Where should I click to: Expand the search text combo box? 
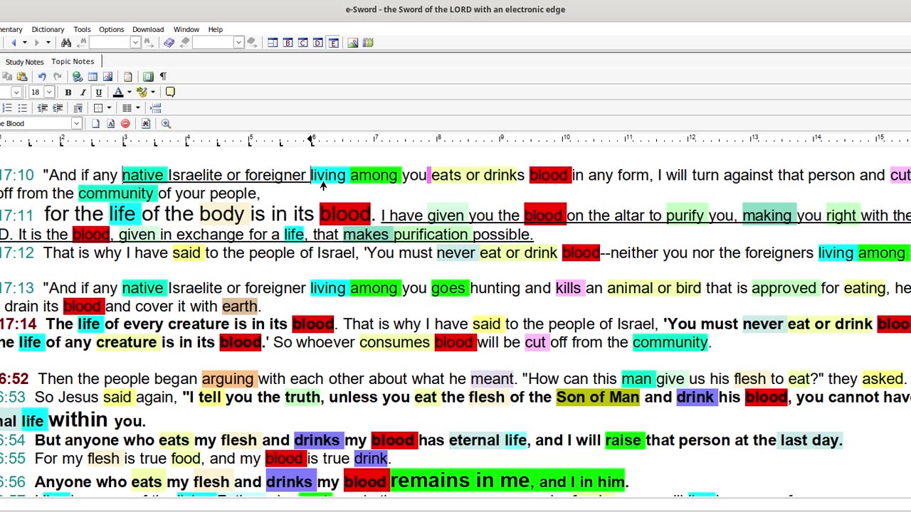point(135,43)
